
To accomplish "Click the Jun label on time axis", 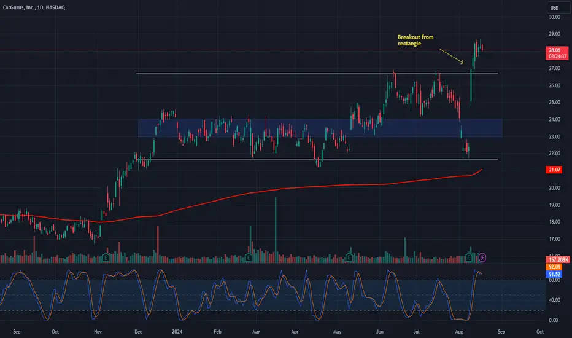I will [x=380, y=332].
